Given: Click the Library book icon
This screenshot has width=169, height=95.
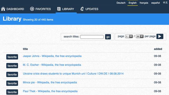Looking at the screenshot, I should (x=59, y=9).
